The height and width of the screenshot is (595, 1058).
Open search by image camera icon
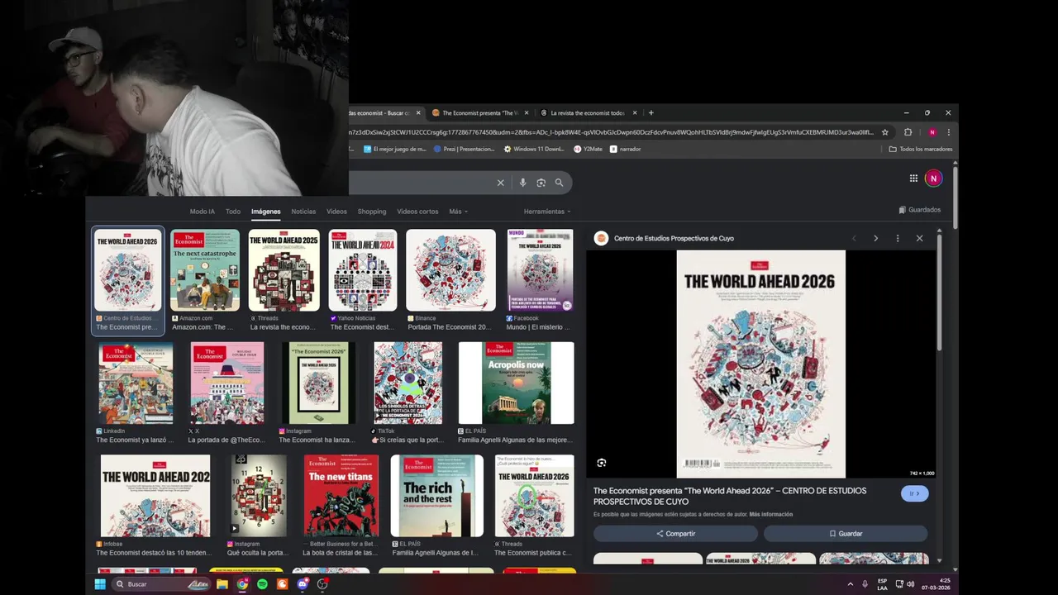click(x=541, y=183)
